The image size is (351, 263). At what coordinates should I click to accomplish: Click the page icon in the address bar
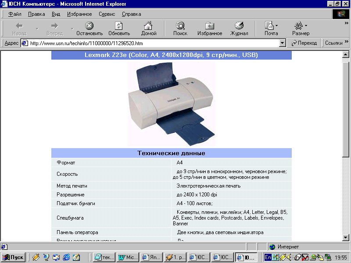pyautogui.click(x=25, y=43)
